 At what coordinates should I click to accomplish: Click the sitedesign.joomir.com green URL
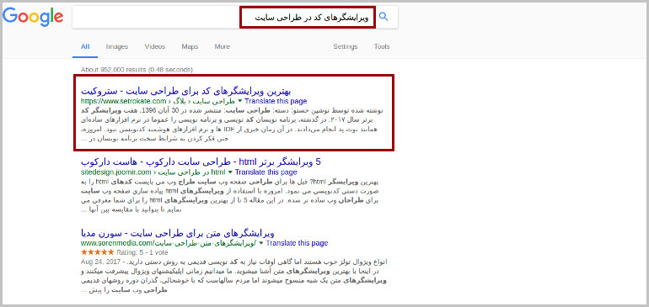pos(153,172)
